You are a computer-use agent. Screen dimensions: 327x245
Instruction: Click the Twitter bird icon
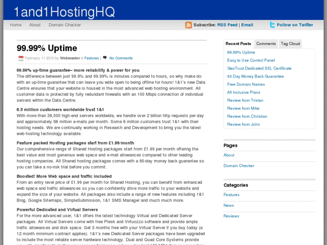click(272, 25)
